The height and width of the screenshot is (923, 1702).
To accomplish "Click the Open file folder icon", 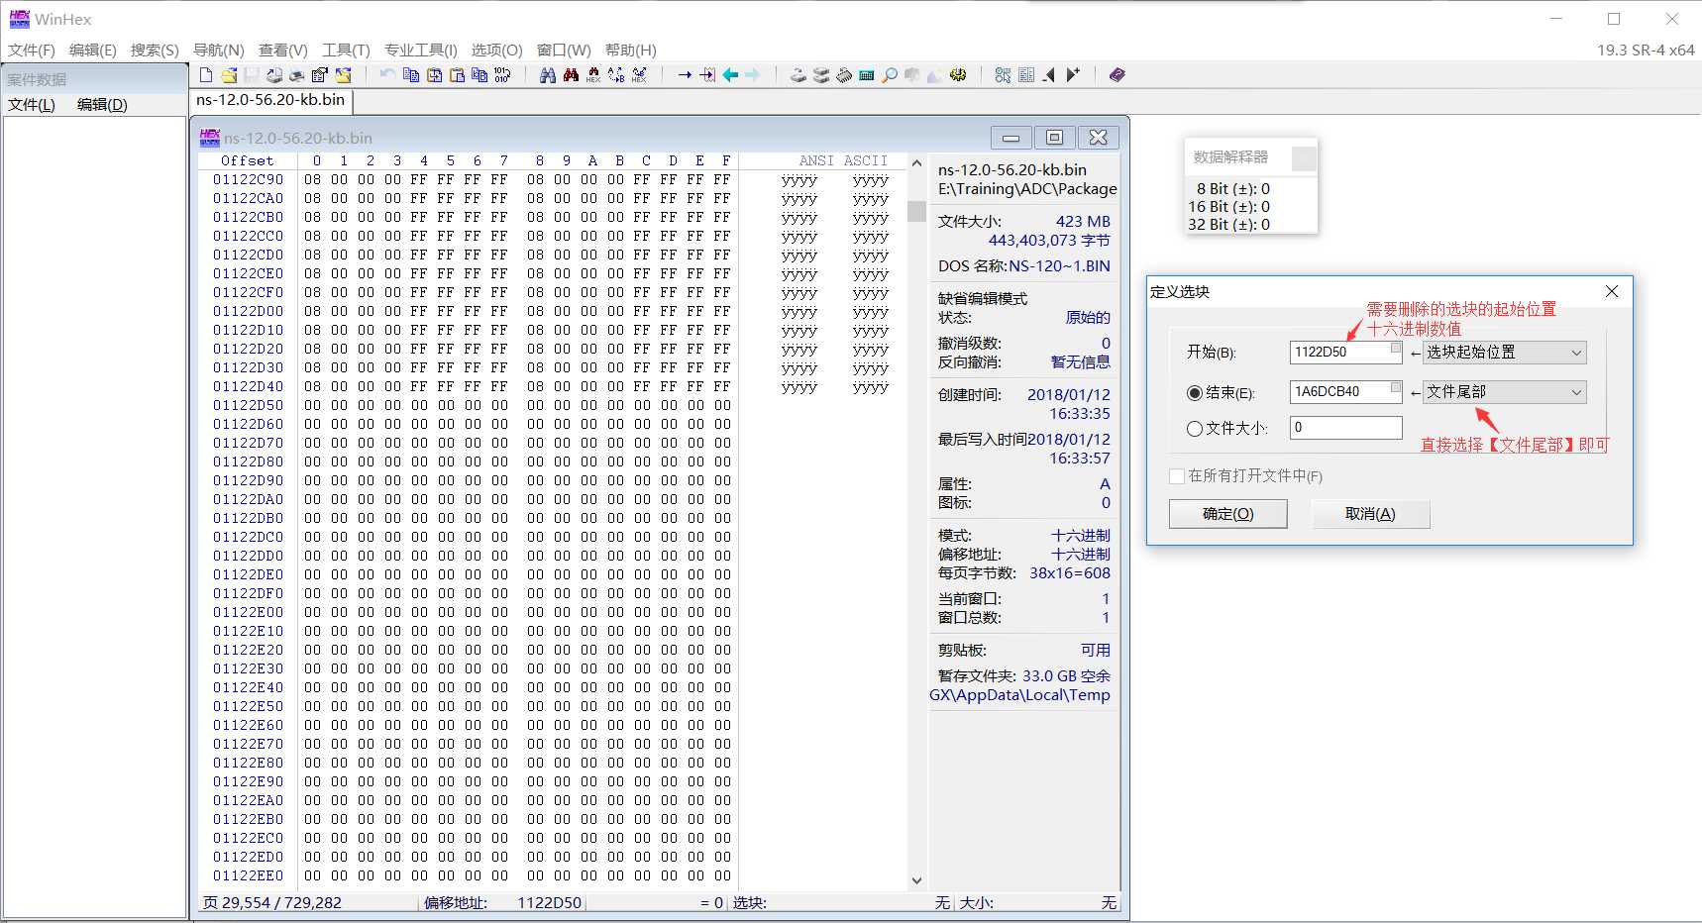I will pyautogui.click(x=229, y=75).
